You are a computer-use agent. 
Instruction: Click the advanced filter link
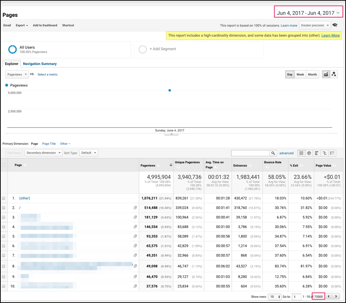[286, 153]
